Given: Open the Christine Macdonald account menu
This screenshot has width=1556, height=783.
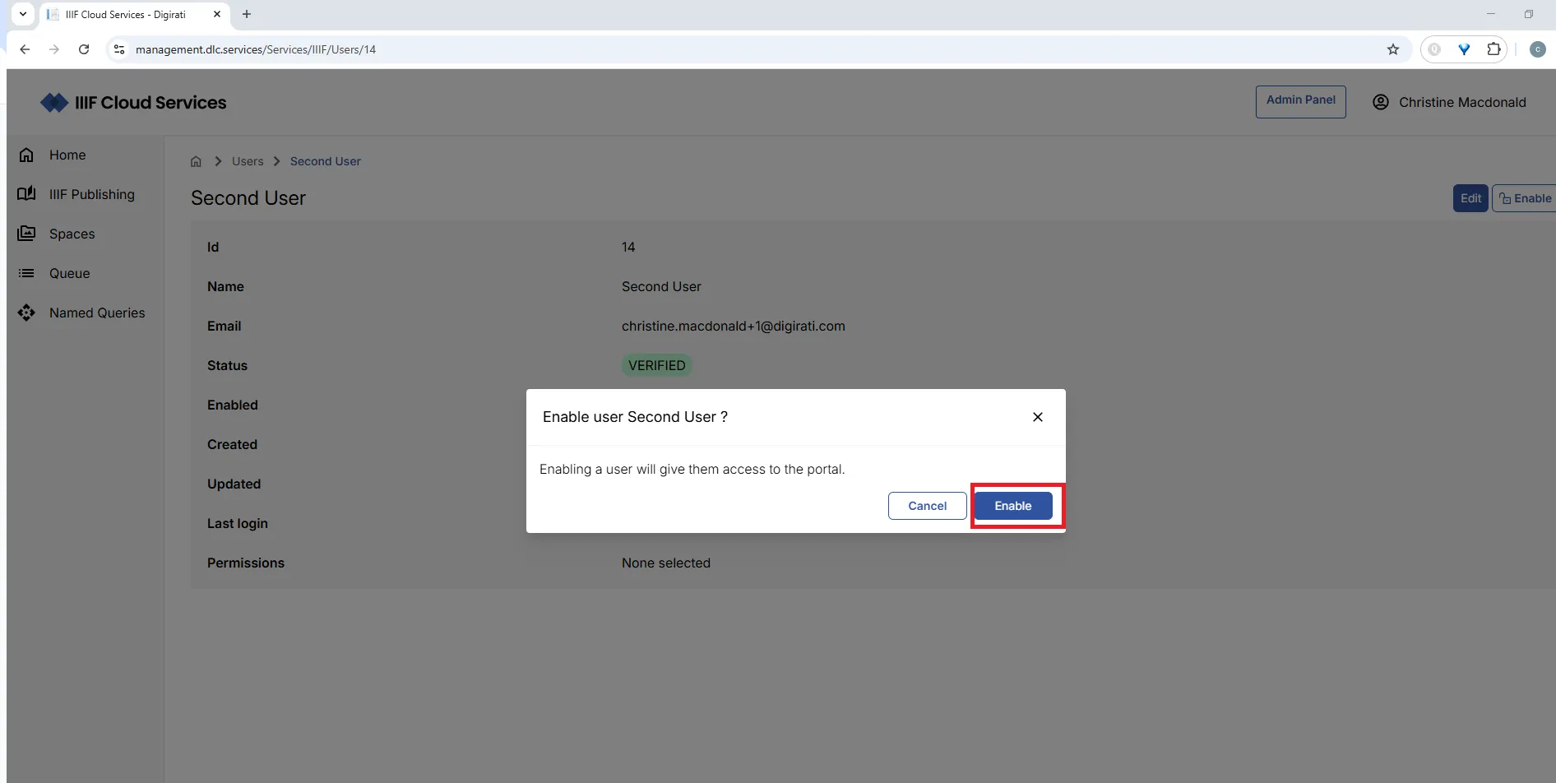Looking at the screenshot, I should tap(1449, 102).
